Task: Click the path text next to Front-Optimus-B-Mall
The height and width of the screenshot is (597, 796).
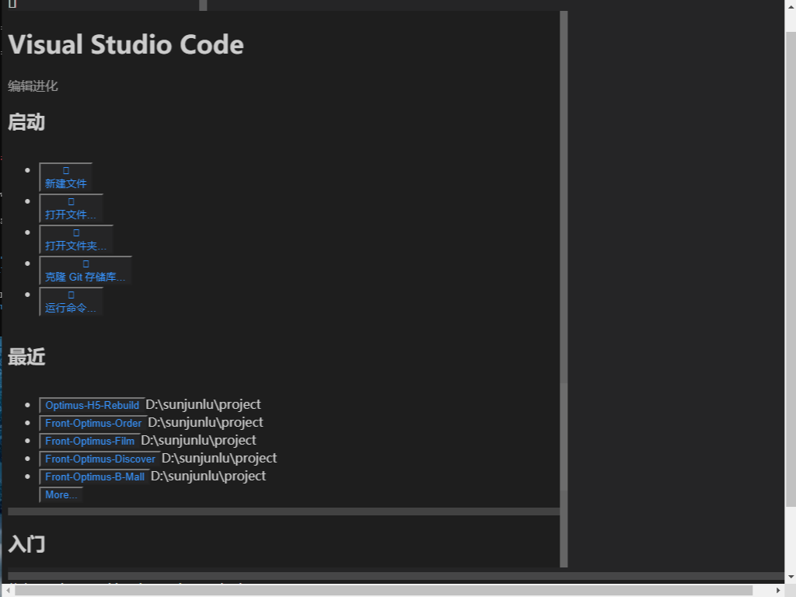Action: pyautogui.click(x=208, y=477)
